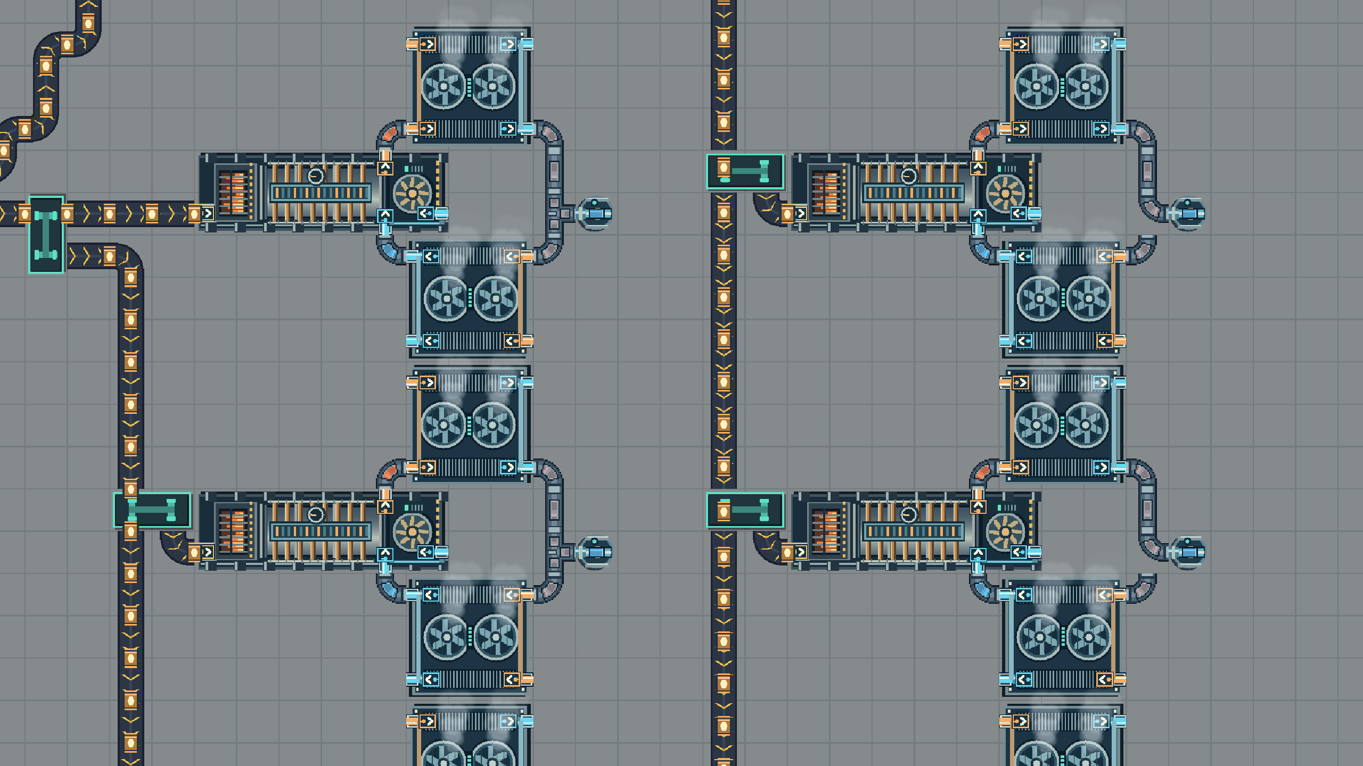Click the long central vertical conveyor belt
1363x766 pixels.
point(724,383)
